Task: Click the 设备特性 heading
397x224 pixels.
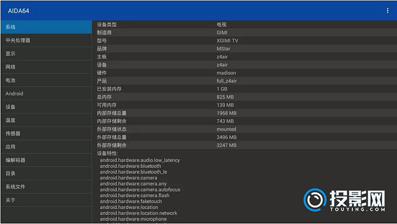Action: 107,154
